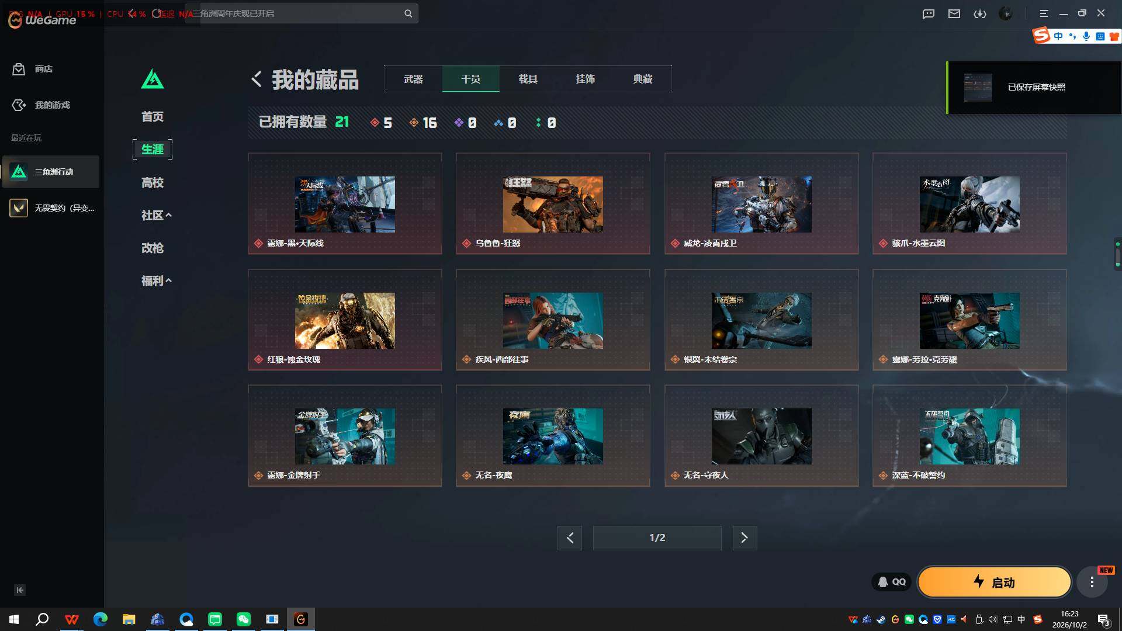Open the 疾风-西部往事 skin card
Image resolution: width=1122 pixels, height=631 pixels.
point(553,320)
